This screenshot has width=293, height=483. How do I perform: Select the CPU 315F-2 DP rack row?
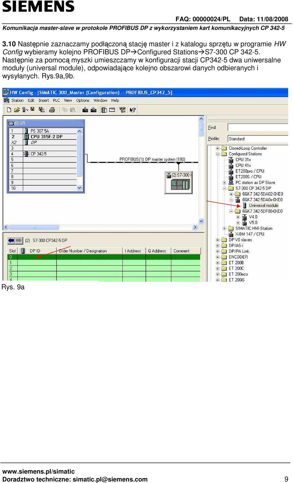click(x=43, y=137)
